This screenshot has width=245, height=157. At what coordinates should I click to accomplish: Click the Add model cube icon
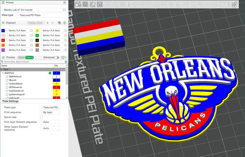tap(78, 4)
